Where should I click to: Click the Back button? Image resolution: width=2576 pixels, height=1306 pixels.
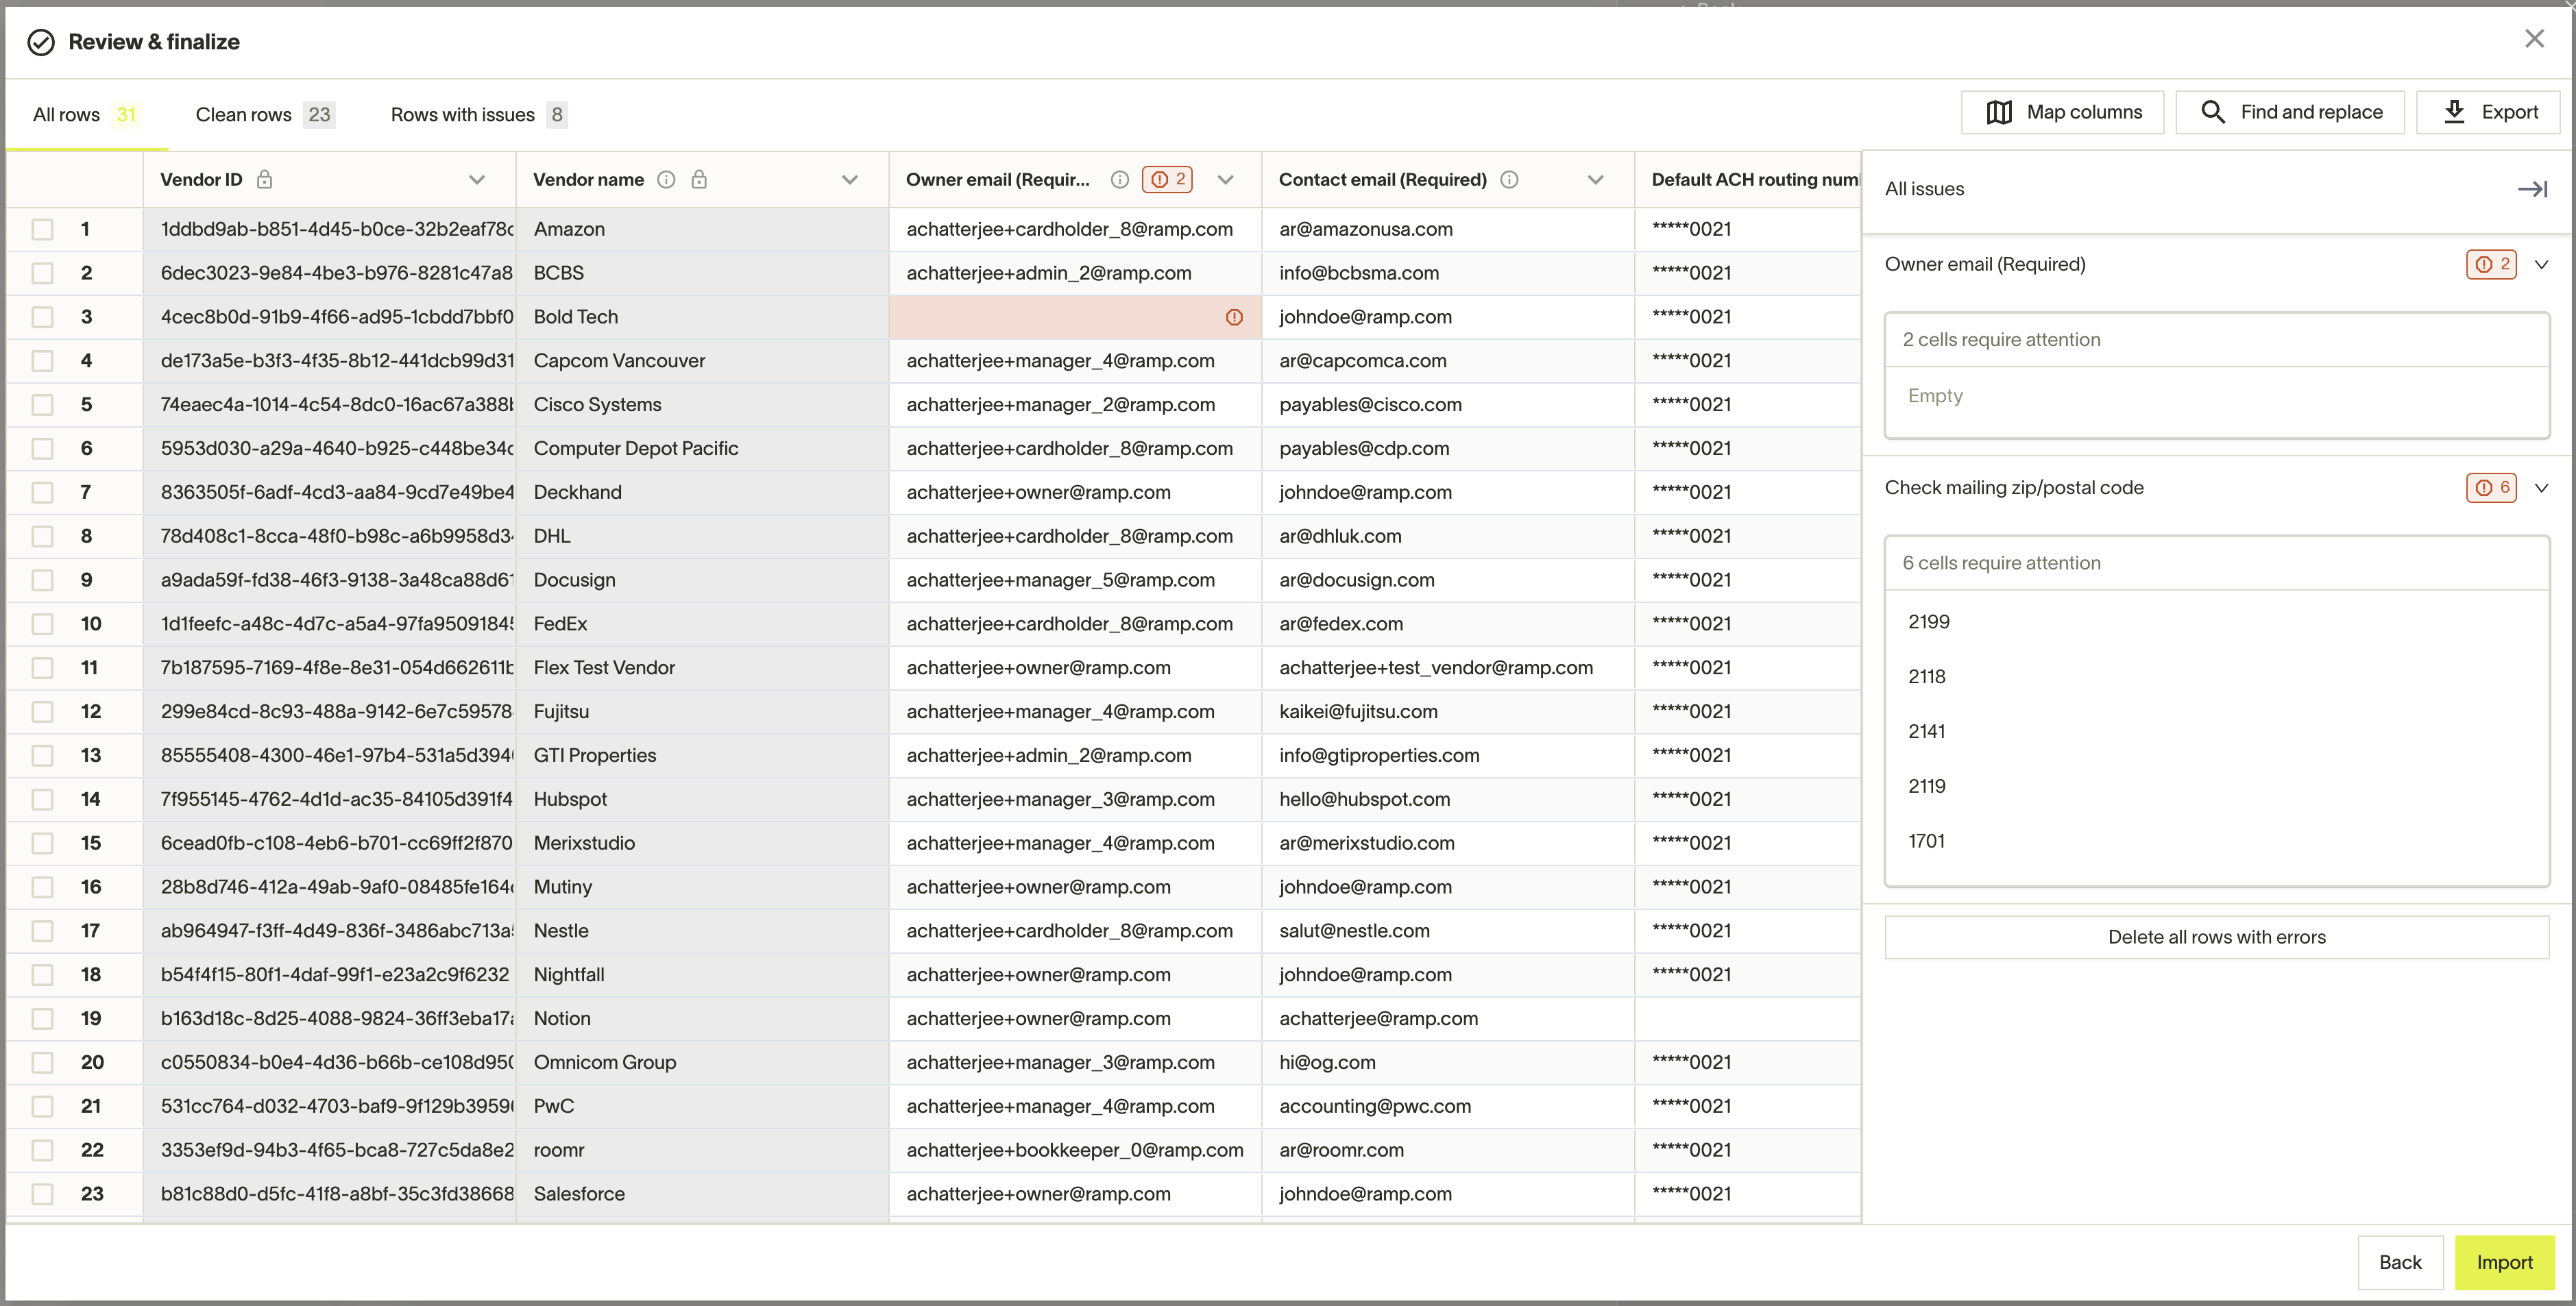click(2400, 1262)
